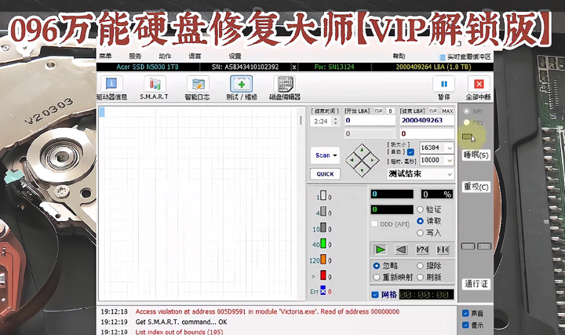565x335 pixels.
Task: Click the green play scan button
Action: coord(380,249)
